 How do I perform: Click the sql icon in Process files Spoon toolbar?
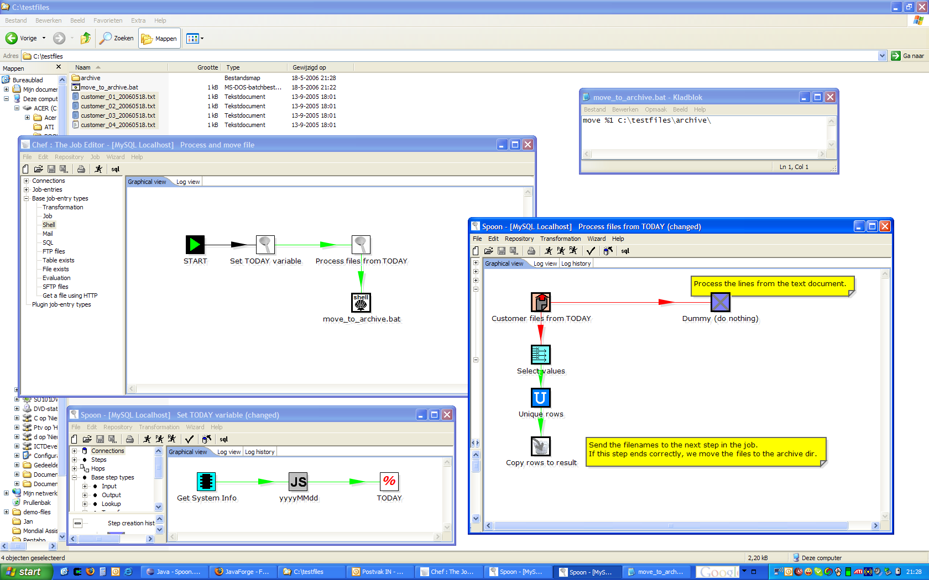point(625,251)
